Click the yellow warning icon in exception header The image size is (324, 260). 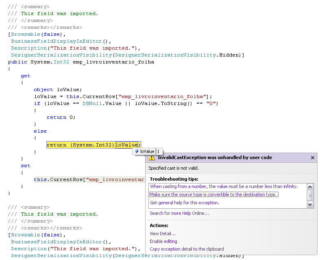point(152,158)
